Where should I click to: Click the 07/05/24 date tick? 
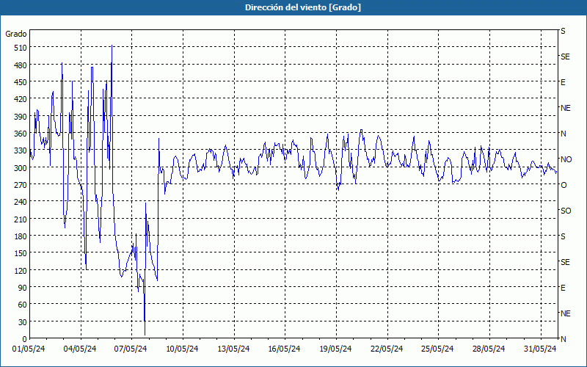pyautogui.click(x=131, y=349)
